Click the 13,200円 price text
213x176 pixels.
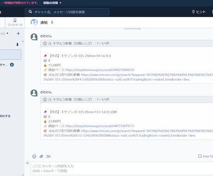[x=55, y=65]
